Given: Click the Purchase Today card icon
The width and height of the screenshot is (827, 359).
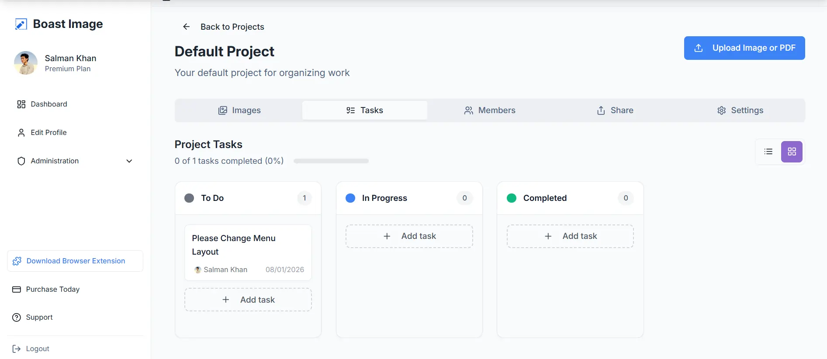Looking at the screenshot, I should [x=17, y=290].
